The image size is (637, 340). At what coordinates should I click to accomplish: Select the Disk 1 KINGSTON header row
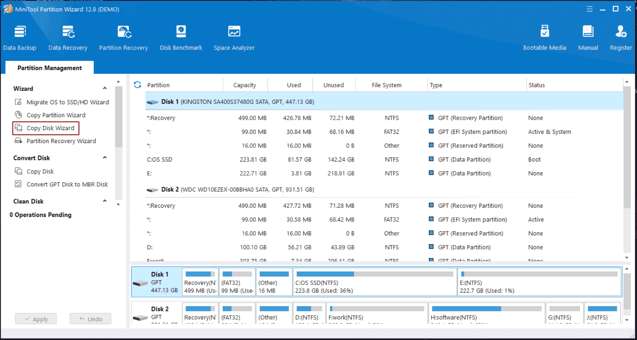(x=384, y=102)
